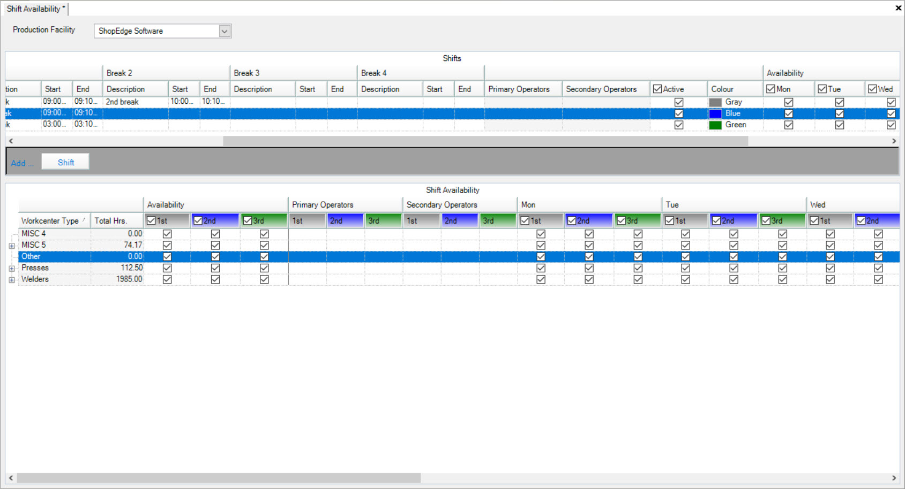Click the Welders total hours 1985.00 cell
905x489 pixels.
click(117, 279)
